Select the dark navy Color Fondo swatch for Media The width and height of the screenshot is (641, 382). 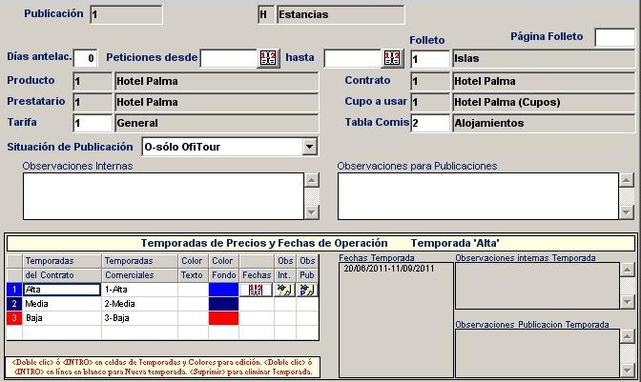[x=223, y=304]
